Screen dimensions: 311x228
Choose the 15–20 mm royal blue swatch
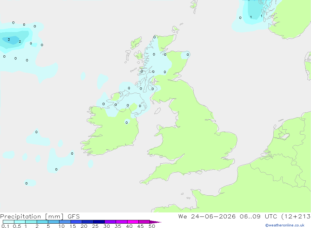pyautogui.click(x=76, y=222)
